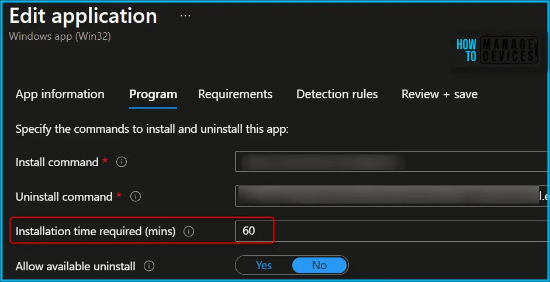Click the Edit application heading
This screenshot has width=550, height=282.
[83, 16]
